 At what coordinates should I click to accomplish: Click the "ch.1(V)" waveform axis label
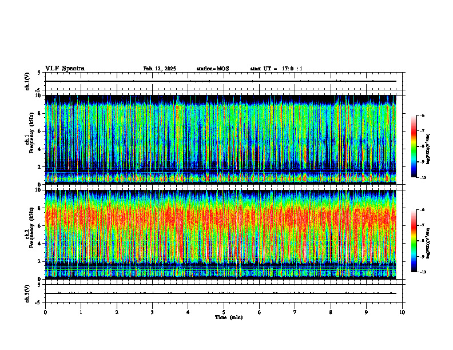click(27, 81)
